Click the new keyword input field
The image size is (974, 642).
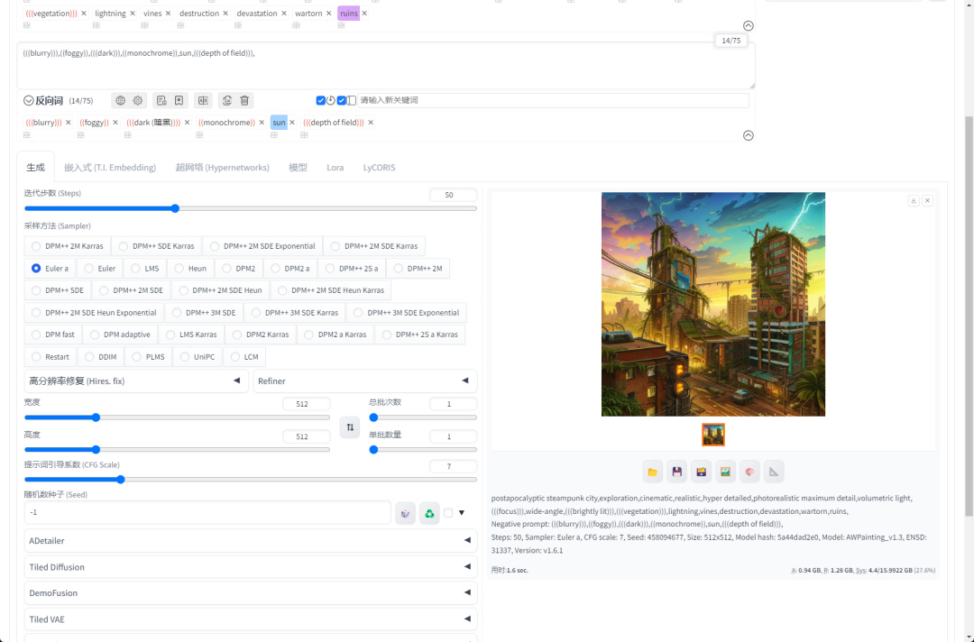pos(553,100)
